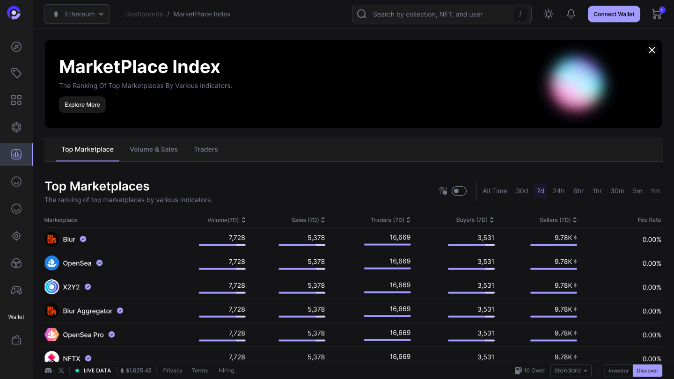674x379 pixels.
Task: Switch to Discover mode
Action: (x=648, y=371)
